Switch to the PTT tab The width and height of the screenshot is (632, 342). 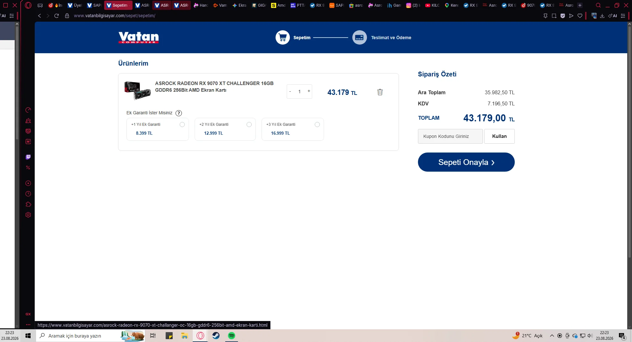tap(298, 5)
